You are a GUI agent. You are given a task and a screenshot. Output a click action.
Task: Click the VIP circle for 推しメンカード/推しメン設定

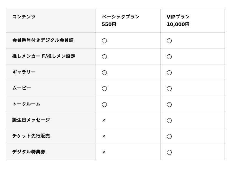169,56
